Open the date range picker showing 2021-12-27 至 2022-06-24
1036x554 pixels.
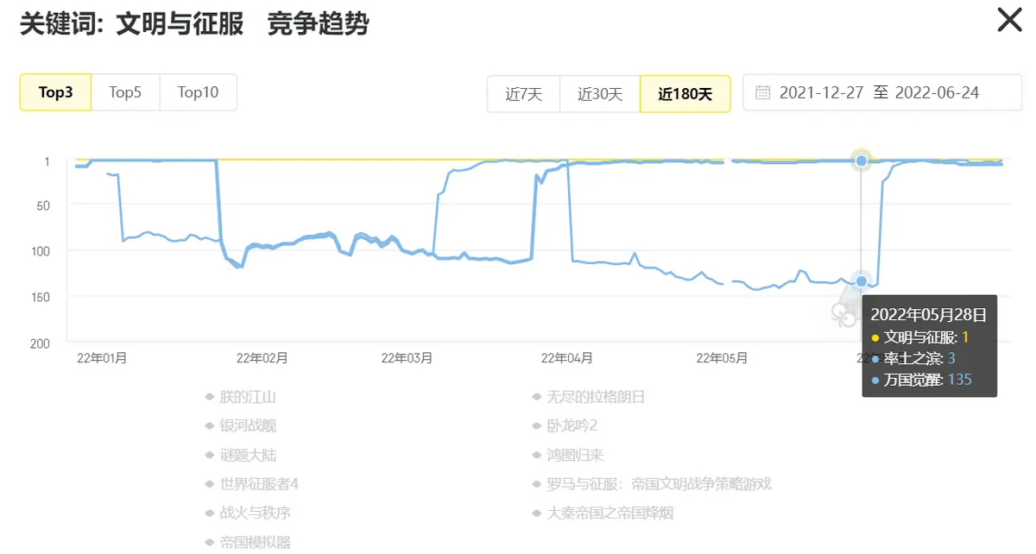pos(881,92)
